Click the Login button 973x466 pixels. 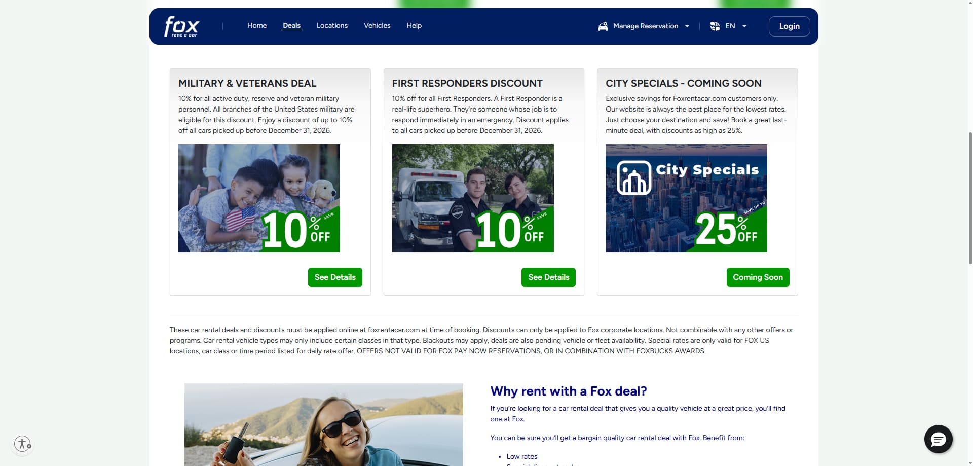[x=789, y=26]
